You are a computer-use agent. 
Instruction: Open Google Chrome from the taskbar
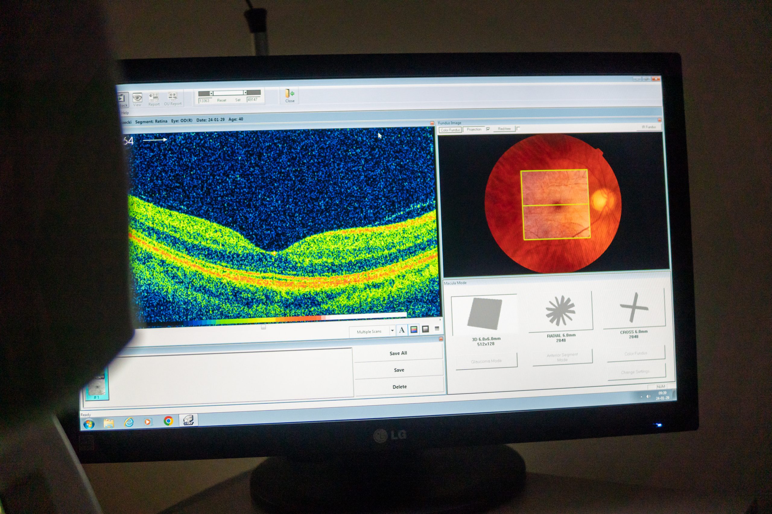pos(168,421)
